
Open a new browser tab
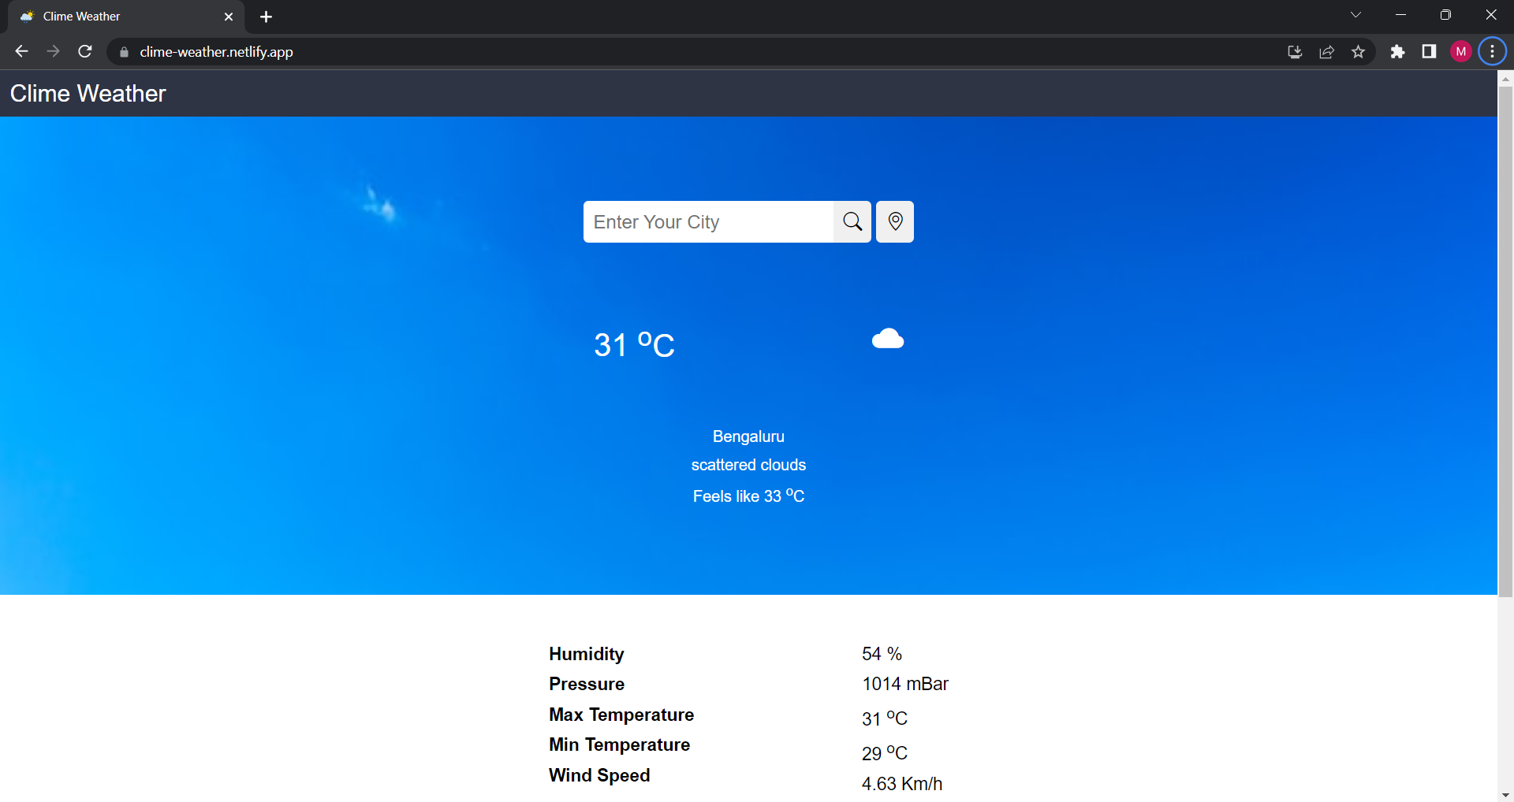pyautogui.click(x=266, y=16)
